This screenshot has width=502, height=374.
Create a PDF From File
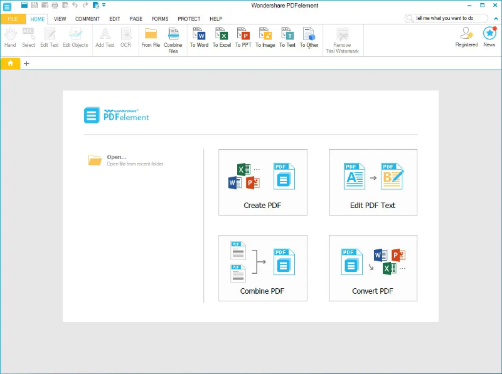pyautogui.click(x=151, y=39)
